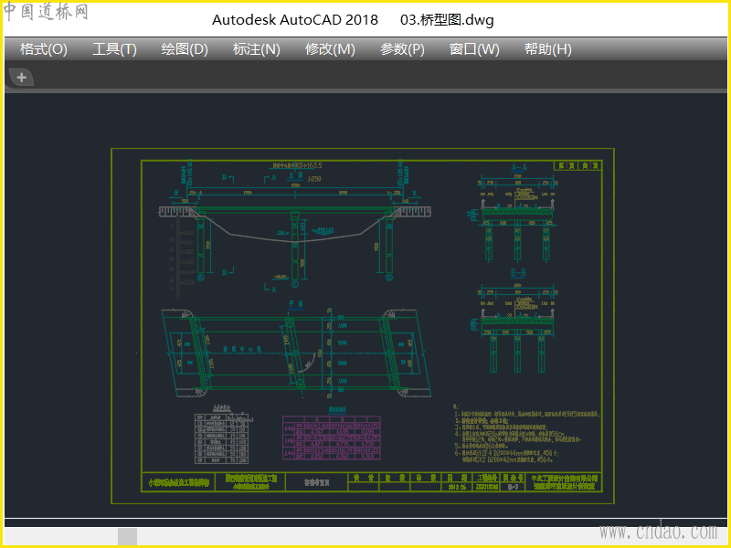Add a new drawing tab with plus button
Screen dimensions: 731x548
click(21, 78)
